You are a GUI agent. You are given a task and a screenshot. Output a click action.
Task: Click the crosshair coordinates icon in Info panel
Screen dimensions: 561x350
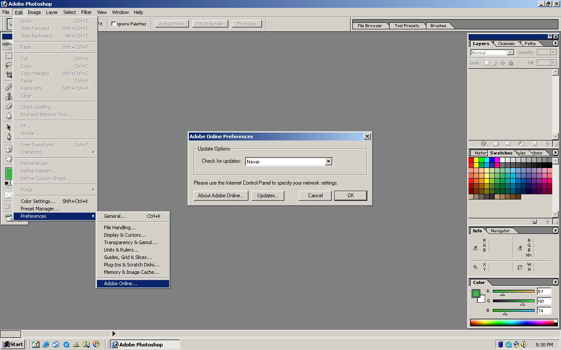pyautogui.click(x=475, y=267)
